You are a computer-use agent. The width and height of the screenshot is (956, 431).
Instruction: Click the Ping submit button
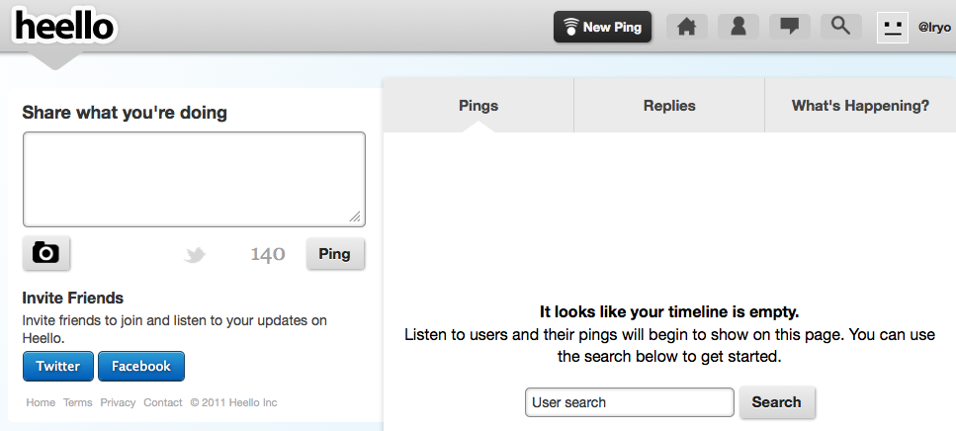click(x=334, y=254)
